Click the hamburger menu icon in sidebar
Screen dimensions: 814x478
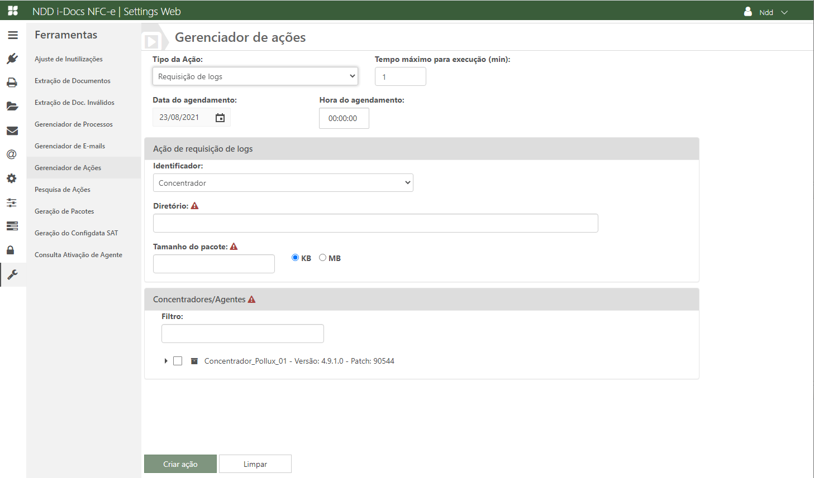click(13, 35)
